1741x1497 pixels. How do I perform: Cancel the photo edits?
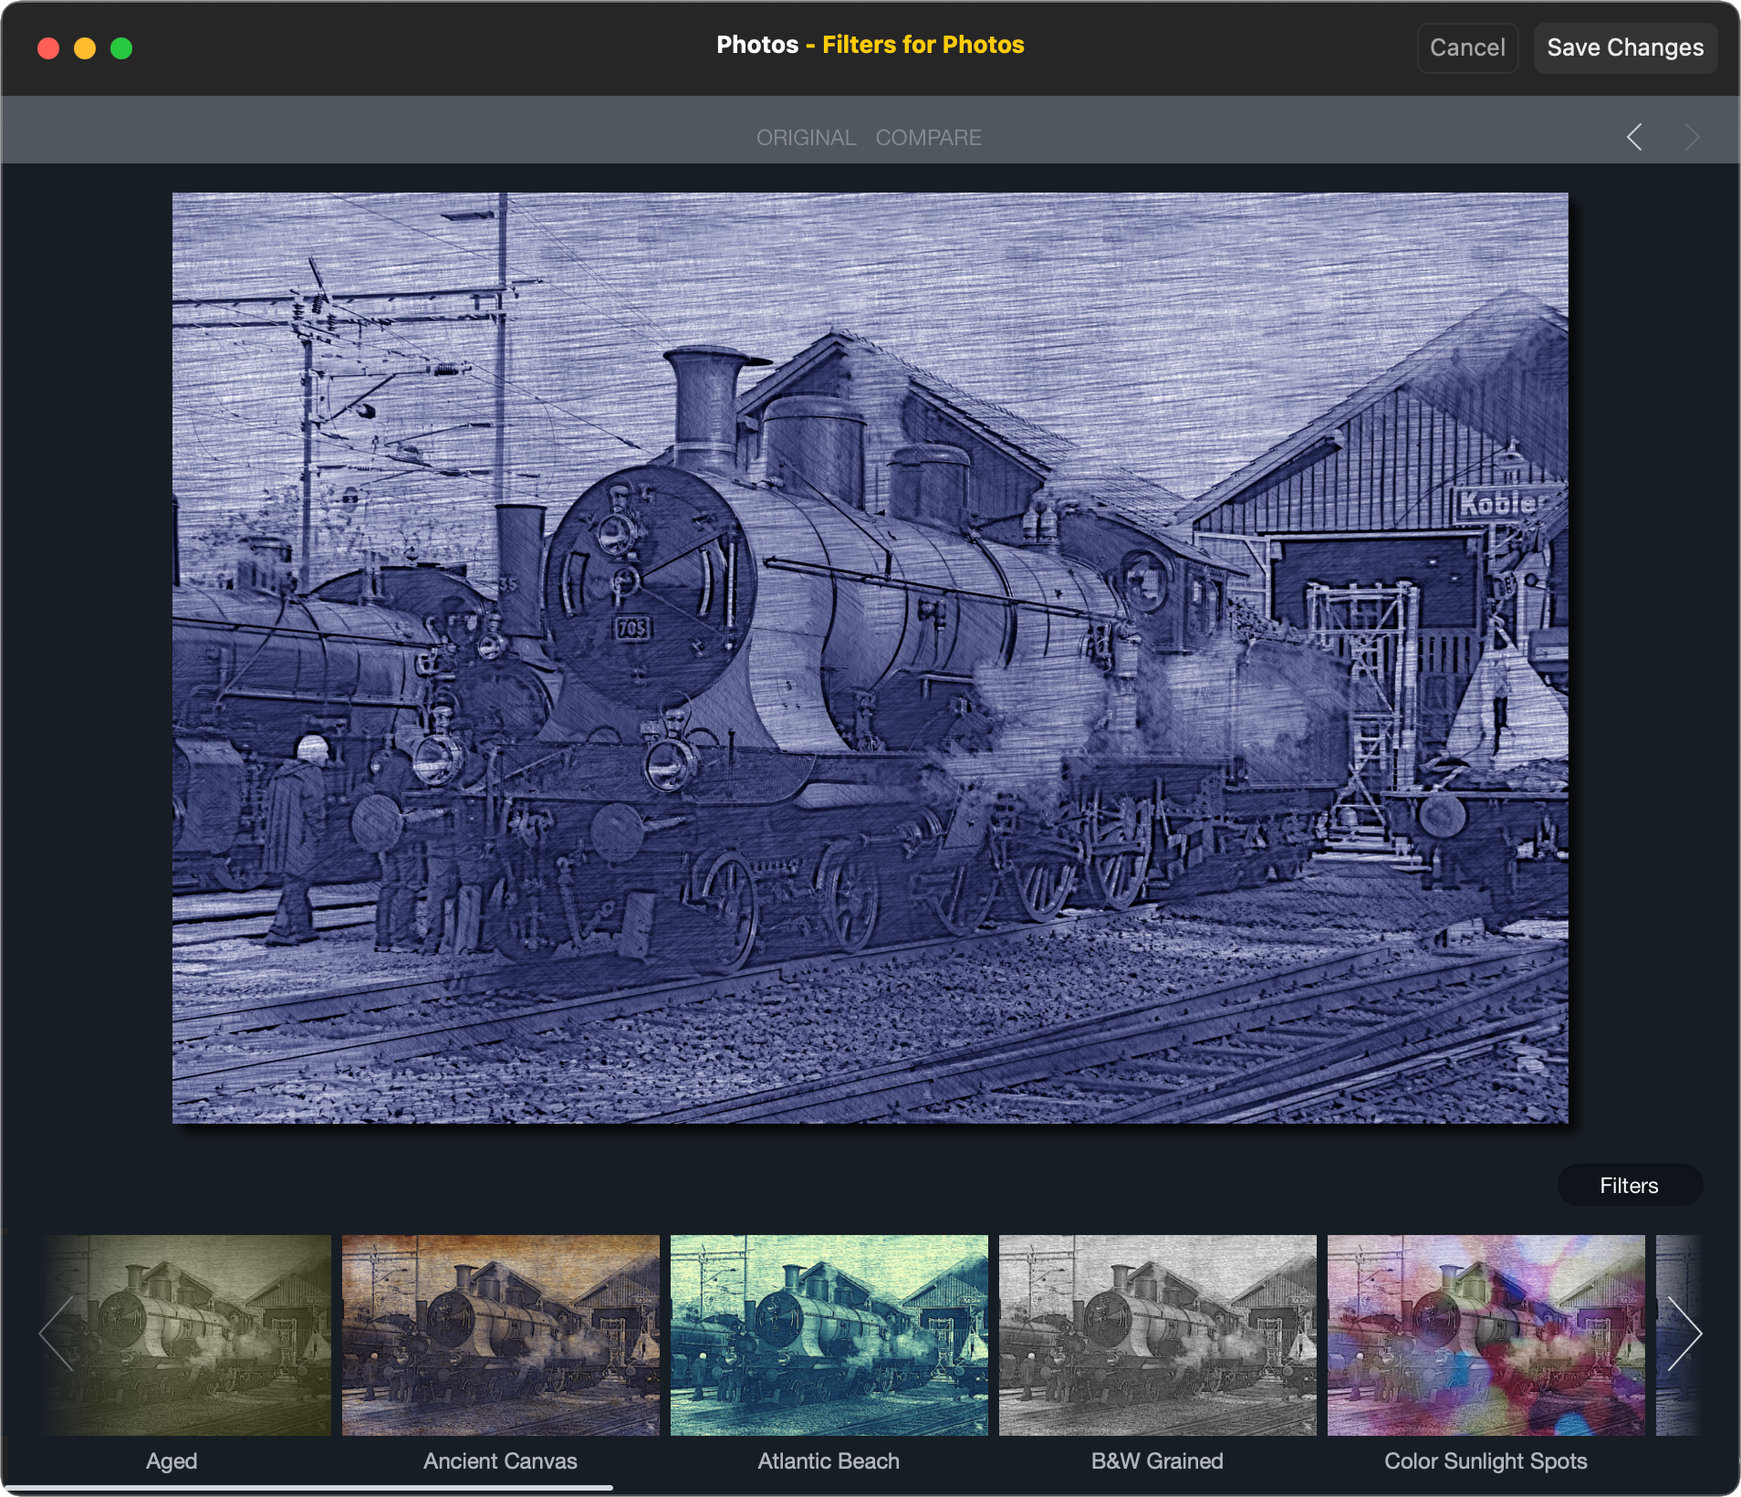pyautogui.click(x=1467, y=47)
